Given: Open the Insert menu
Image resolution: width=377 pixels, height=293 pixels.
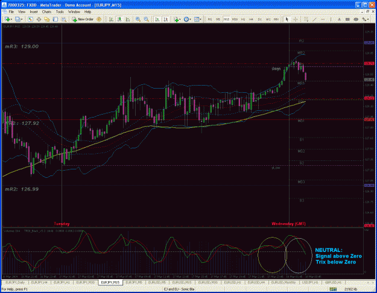Looking at the screenshot, I should pyautogui.click(x=34, y=12).
